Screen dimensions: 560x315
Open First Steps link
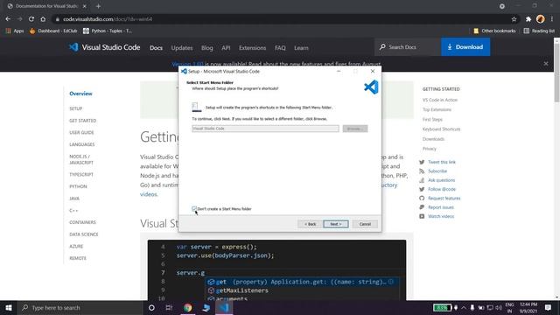[x=432, y=119]
